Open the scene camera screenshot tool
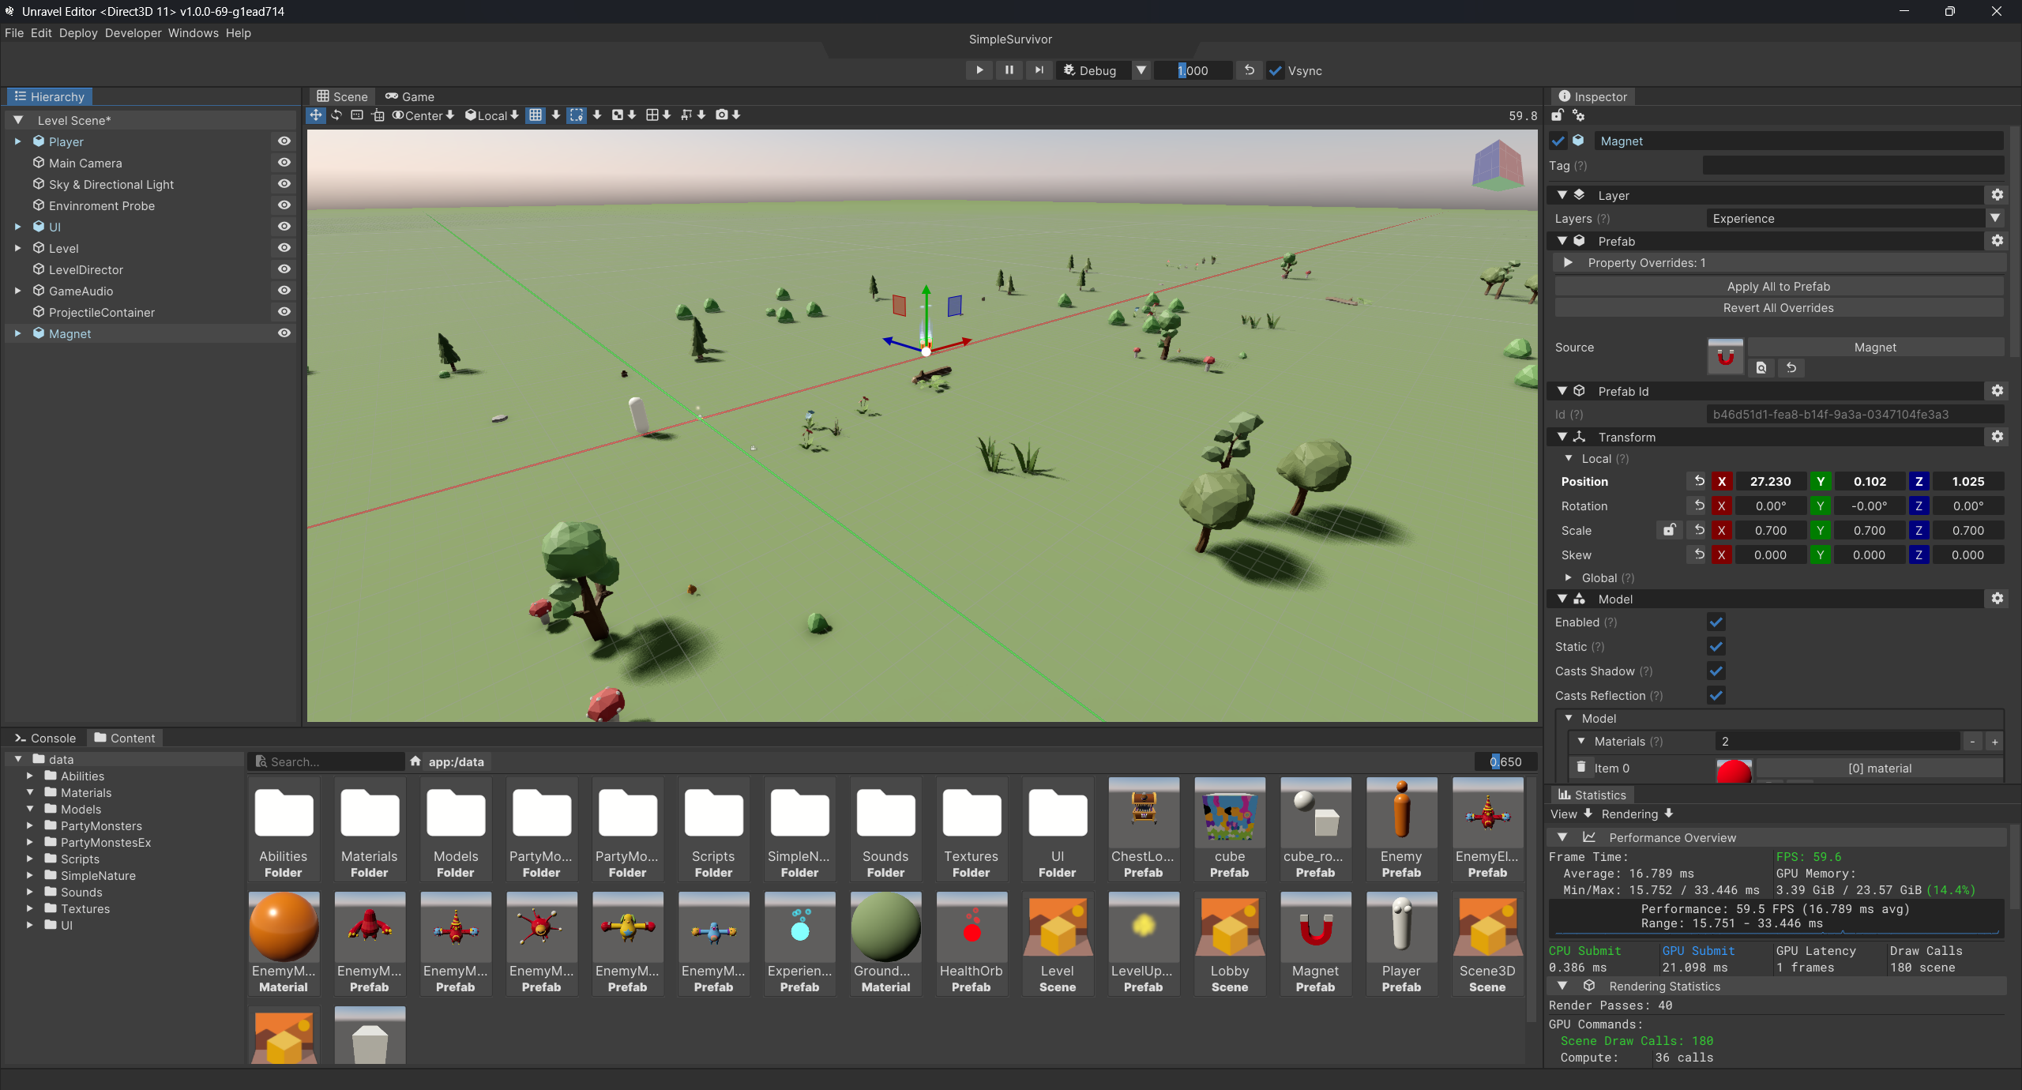This screenshot has height=1090, width=2022. tap(723, 115)
